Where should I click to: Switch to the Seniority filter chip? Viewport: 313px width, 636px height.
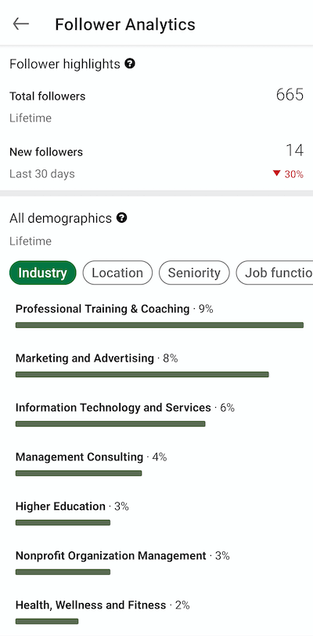(x=194, y=273)
